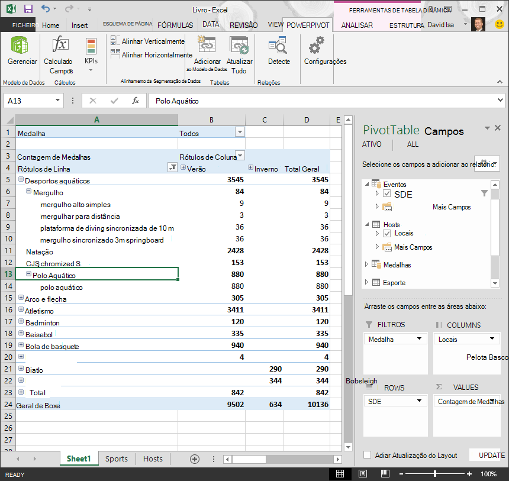The image size is (509, 481).
Task: Open Rótulos de Linha filter dropdown
Action: coord(172,167)
